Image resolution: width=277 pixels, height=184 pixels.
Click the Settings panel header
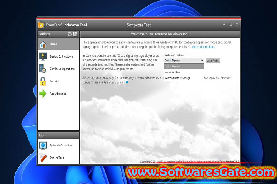click(x=58, y=34)
